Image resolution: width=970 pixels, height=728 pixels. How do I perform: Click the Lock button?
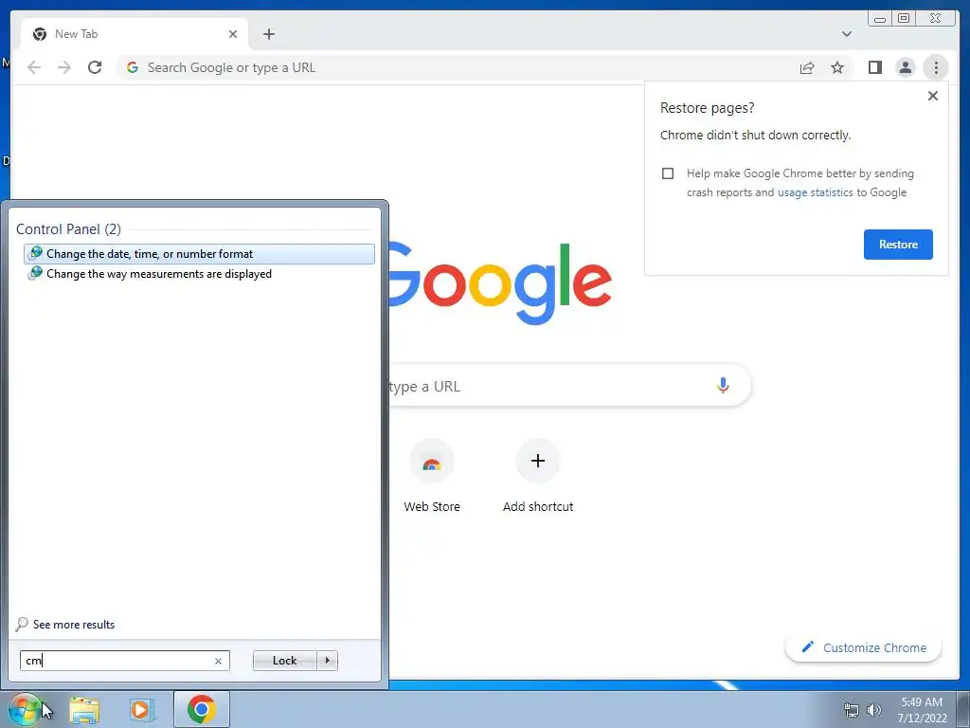(x=284, y=661)
